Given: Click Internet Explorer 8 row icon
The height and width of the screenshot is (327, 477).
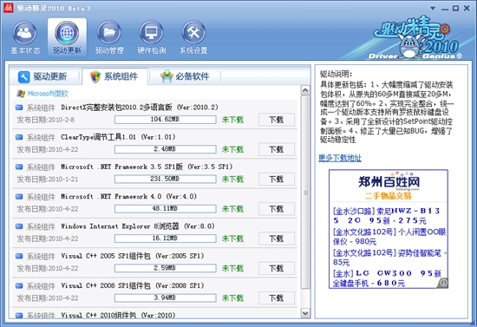Looking at the screenshot, I should click(19, 226).
